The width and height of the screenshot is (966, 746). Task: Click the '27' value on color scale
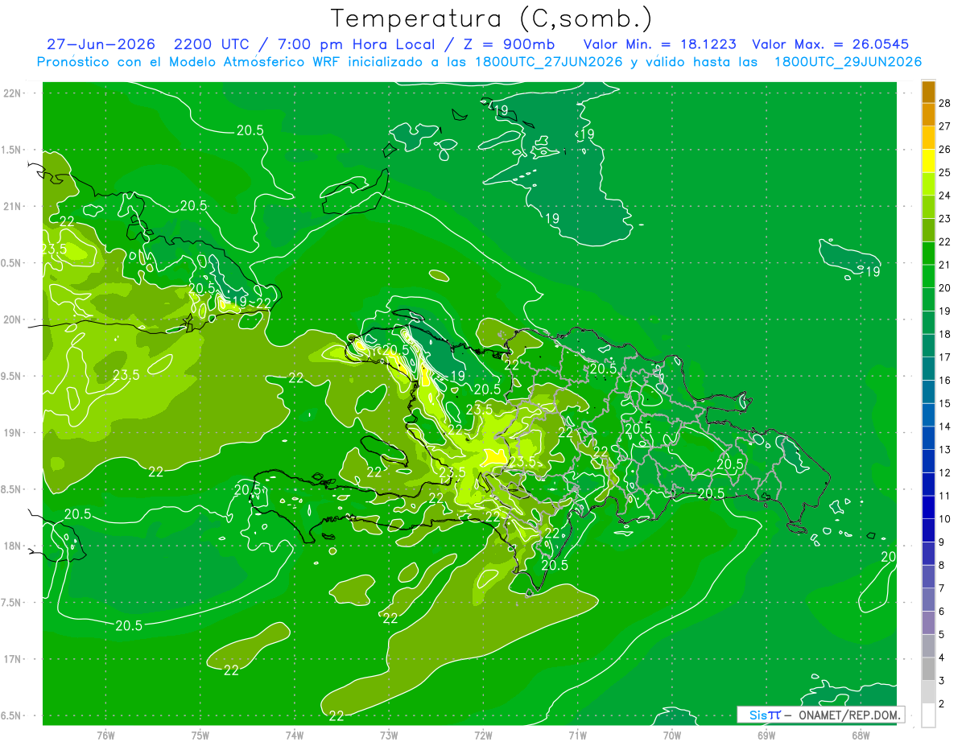945,126
